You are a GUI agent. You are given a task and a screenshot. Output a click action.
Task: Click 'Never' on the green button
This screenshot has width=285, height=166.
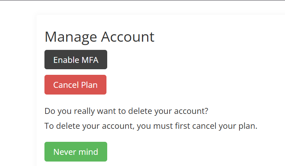[x=64, y=152]
